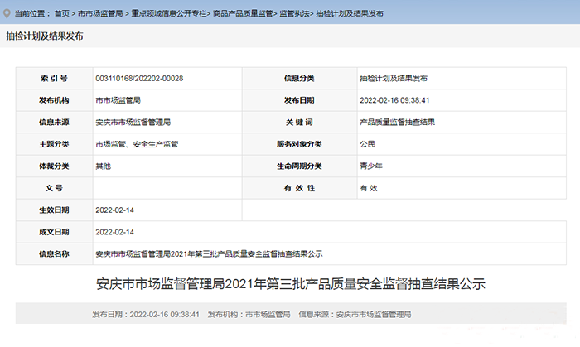
Task: Click the 信息名称 value in the table
Action: tap(209, 253)
